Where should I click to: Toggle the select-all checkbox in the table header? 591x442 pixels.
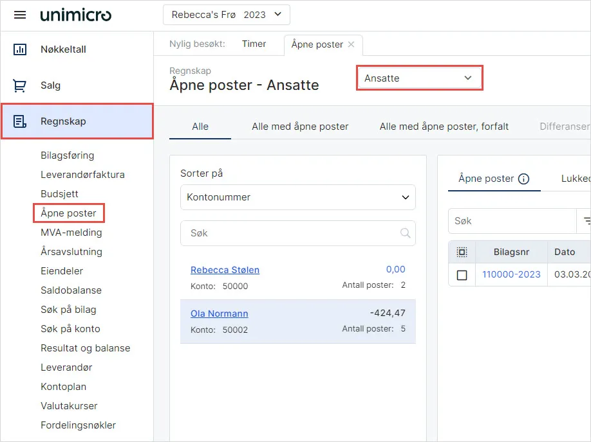pyautogui.click(x=462, y=252)
